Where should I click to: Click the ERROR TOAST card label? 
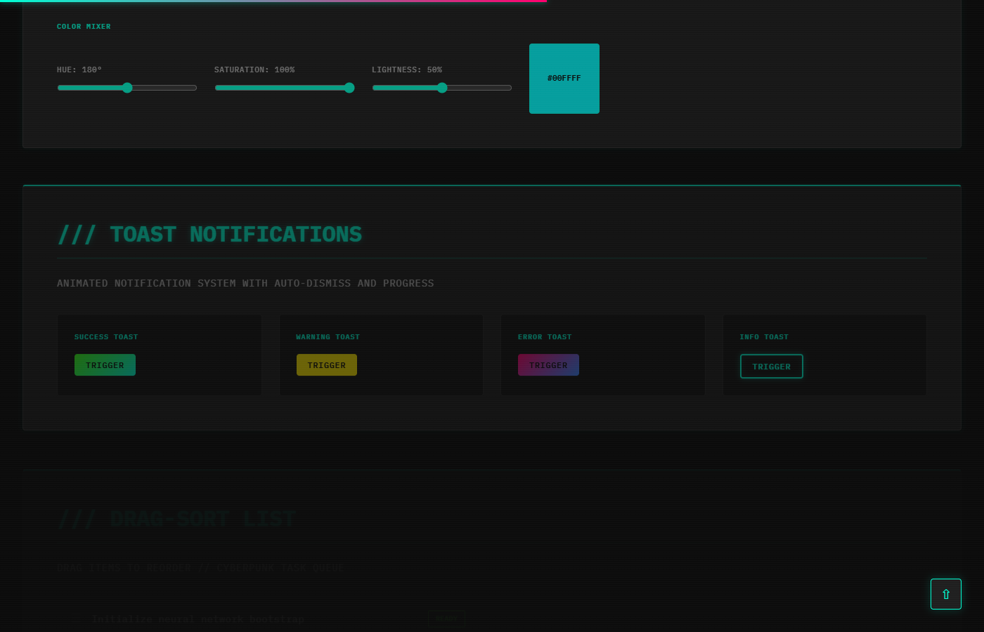point(545,336)
